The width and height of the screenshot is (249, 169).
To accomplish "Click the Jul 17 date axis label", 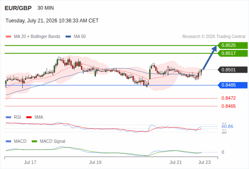I will point(30,162).
